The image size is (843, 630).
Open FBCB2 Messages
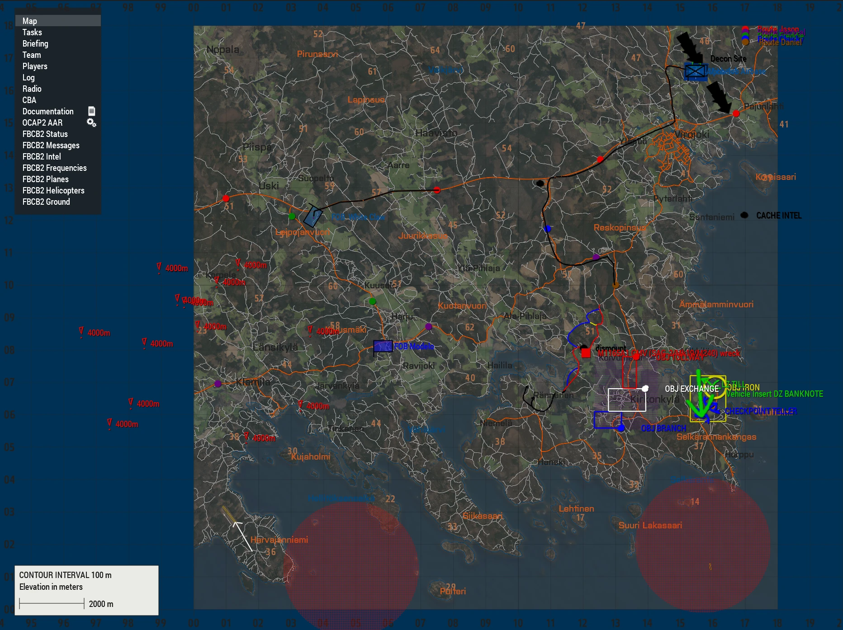click(x=51, y=145)
